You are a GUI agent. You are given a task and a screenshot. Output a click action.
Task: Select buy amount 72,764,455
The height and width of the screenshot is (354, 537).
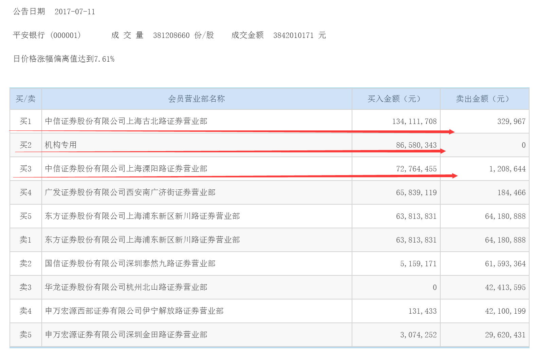pyautogui.click(x=416, y=169)
